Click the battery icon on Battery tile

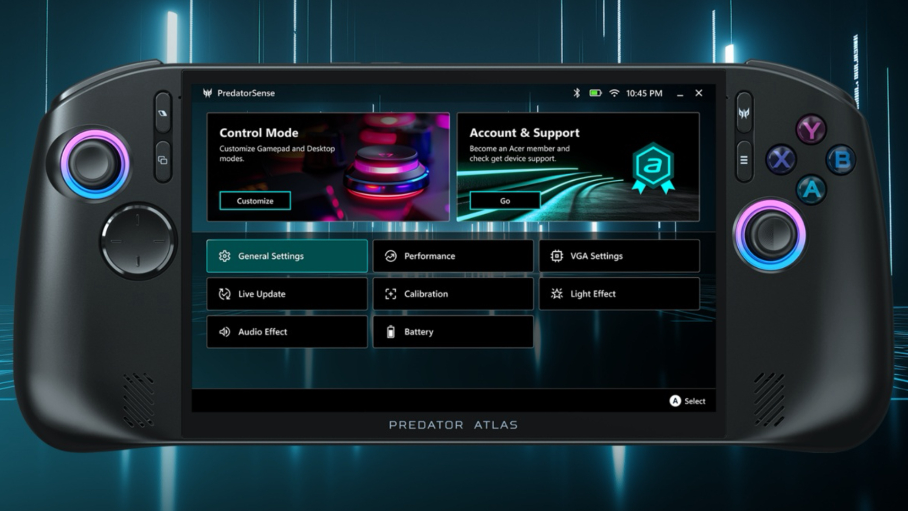pos(391,332)
